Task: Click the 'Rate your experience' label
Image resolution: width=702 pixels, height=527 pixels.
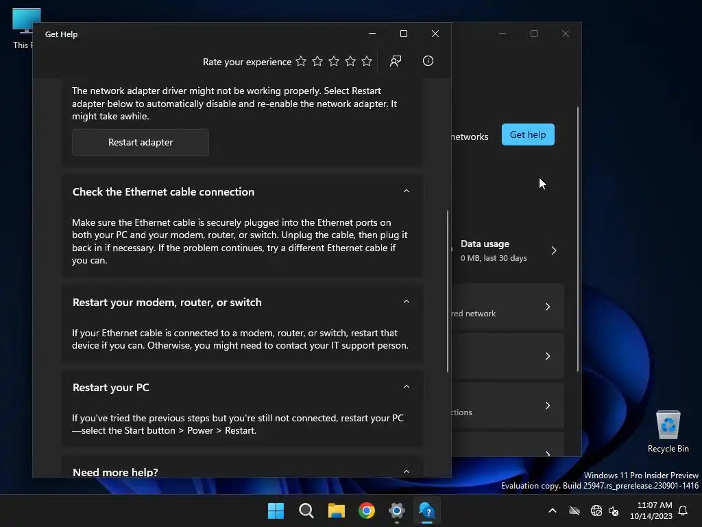Action: [x=247, y=62]
